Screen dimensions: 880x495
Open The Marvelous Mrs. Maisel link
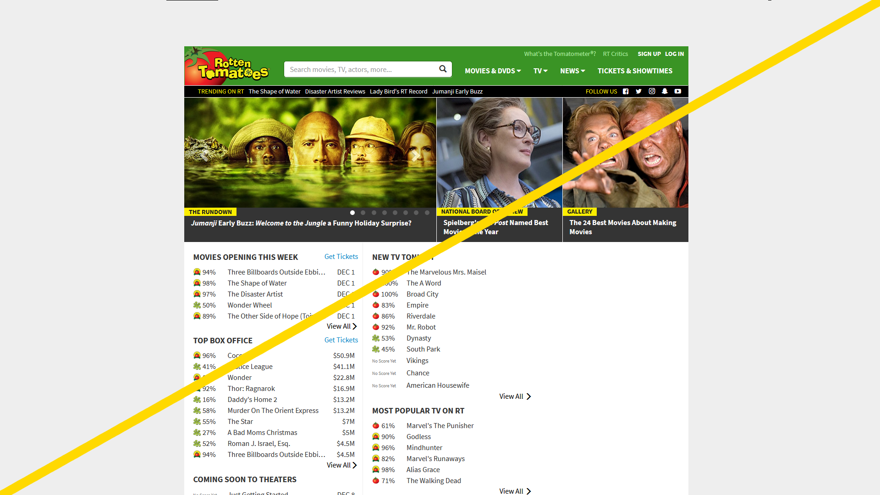click(x=446, y=272)
